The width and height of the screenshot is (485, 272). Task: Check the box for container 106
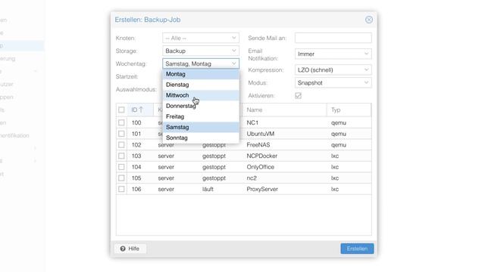click(121, 189)
